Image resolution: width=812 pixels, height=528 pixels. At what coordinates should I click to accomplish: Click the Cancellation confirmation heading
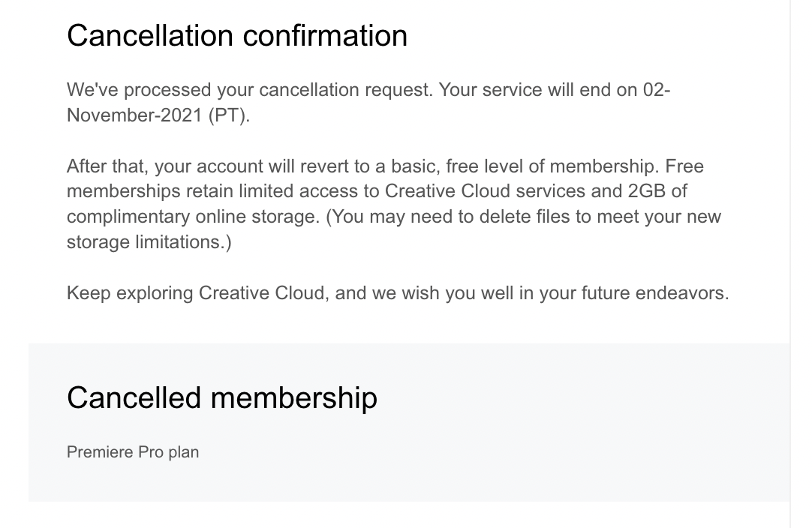click(237, 36)
